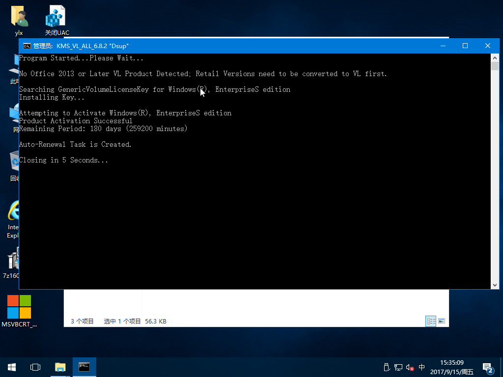The width and height of the screenshot is (503, 377).
Task: Click the 'Product Activation Successful' line
Action: point(75,121)
